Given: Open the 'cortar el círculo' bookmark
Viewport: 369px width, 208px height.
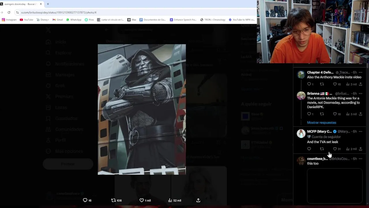Looking at the screenshot, I should (x=110, y=20).
